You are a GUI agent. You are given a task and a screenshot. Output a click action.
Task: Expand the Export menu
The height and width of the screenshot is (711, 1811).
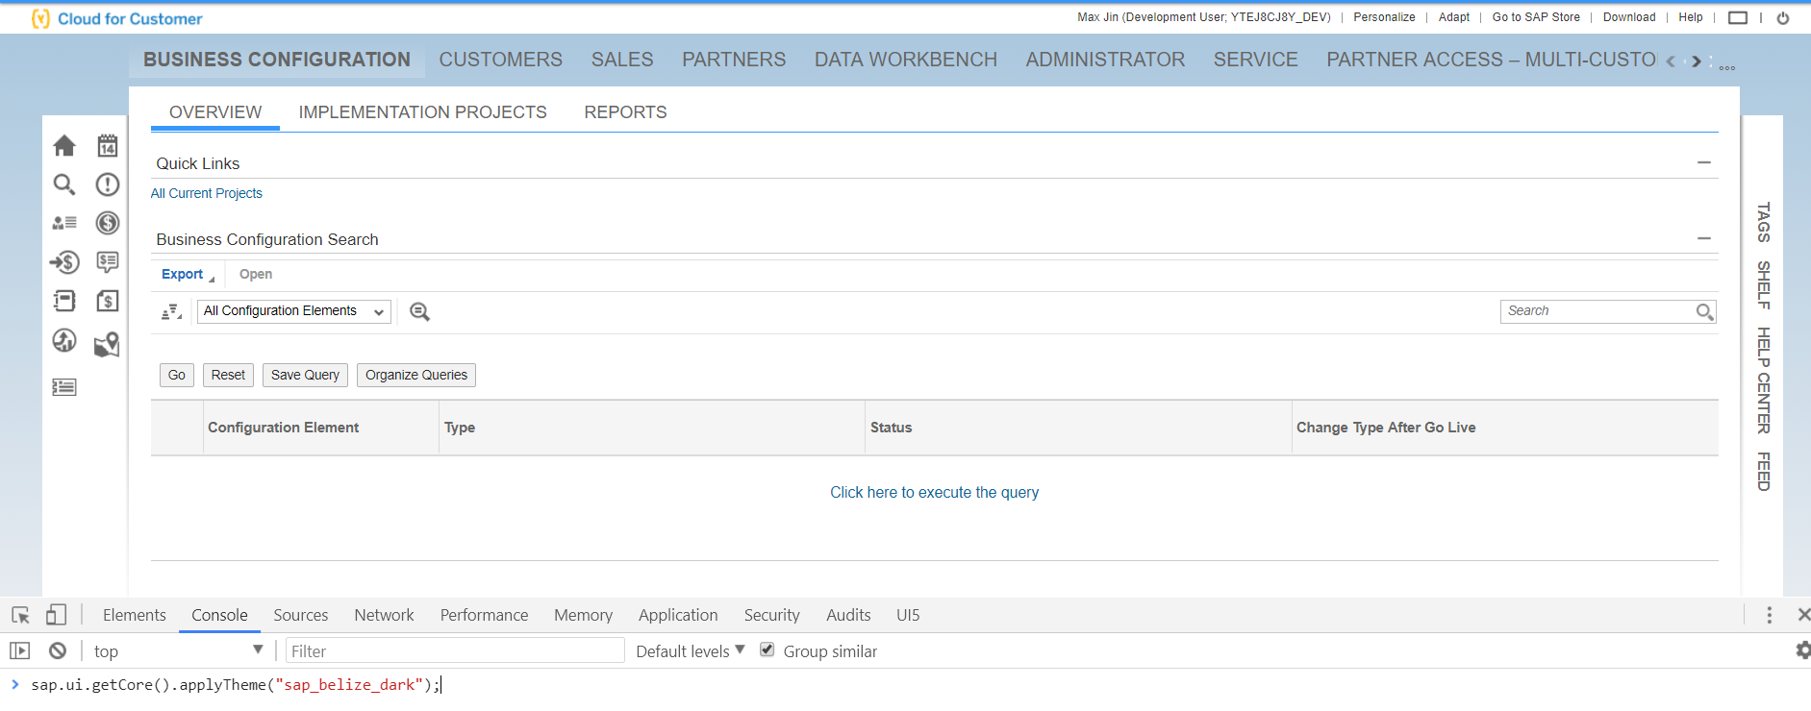(x=188, y=274)
